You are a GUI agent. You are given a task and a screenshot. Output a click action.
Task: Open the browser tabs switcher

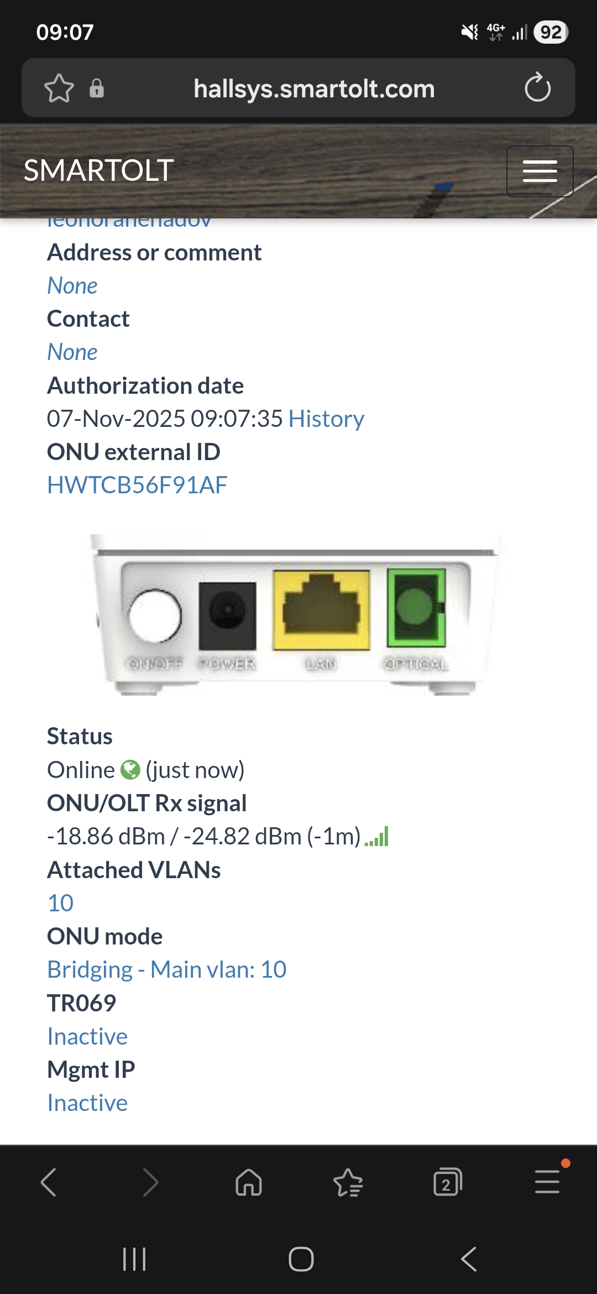[447, 1182]
